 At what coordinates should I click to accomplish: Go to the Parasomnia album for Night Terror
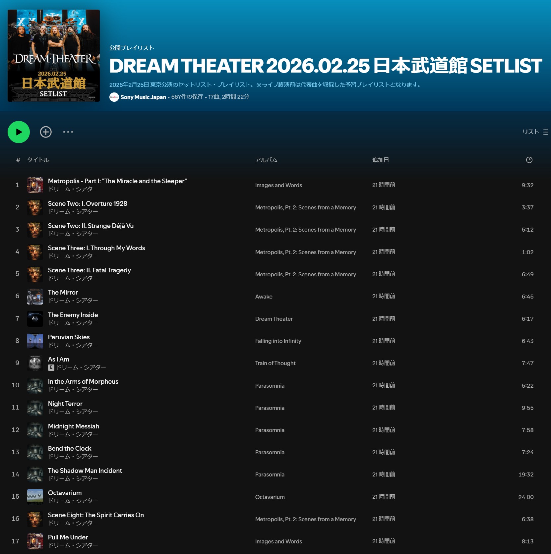click(270, 408)
